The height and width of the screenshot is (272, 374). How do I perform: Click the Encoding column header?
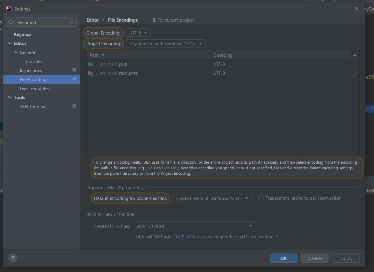point(280,55)
